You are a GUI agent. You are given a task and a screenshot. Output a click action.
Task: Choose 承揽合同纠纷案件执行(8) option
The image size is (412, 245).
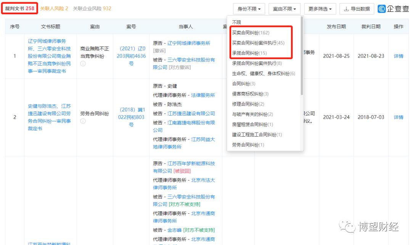click(x=257, y=63)
